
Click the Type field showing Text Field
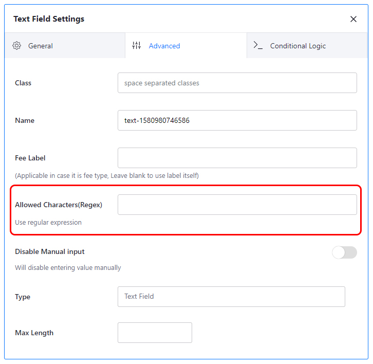pos(231,297)
